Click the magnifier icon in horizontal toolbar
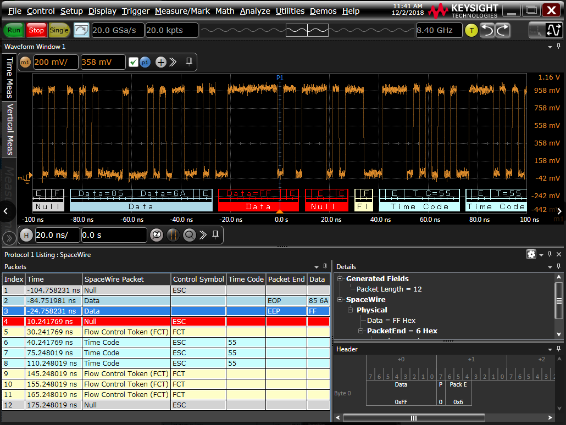This screenshot has width=566, height=425. tap(190, 235)
